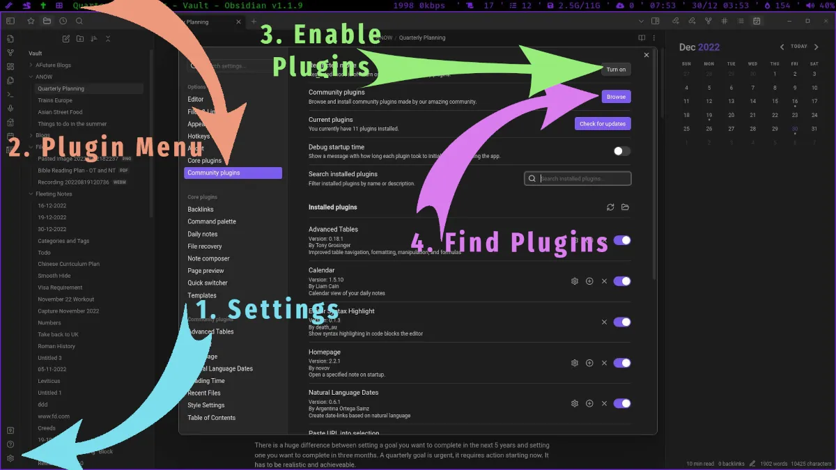Toggle the left sidebar icon
The image size is (836, 470).
pos(10,21)
